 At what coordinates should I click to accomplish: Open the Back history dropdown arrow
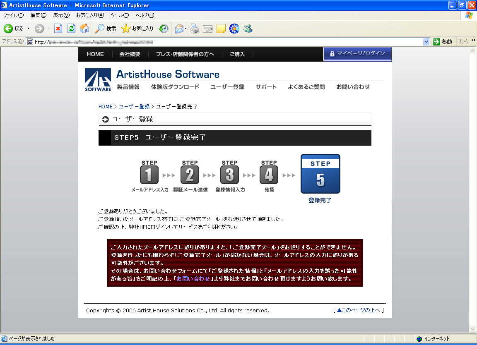pyautogui.click(x=28, y=29)
